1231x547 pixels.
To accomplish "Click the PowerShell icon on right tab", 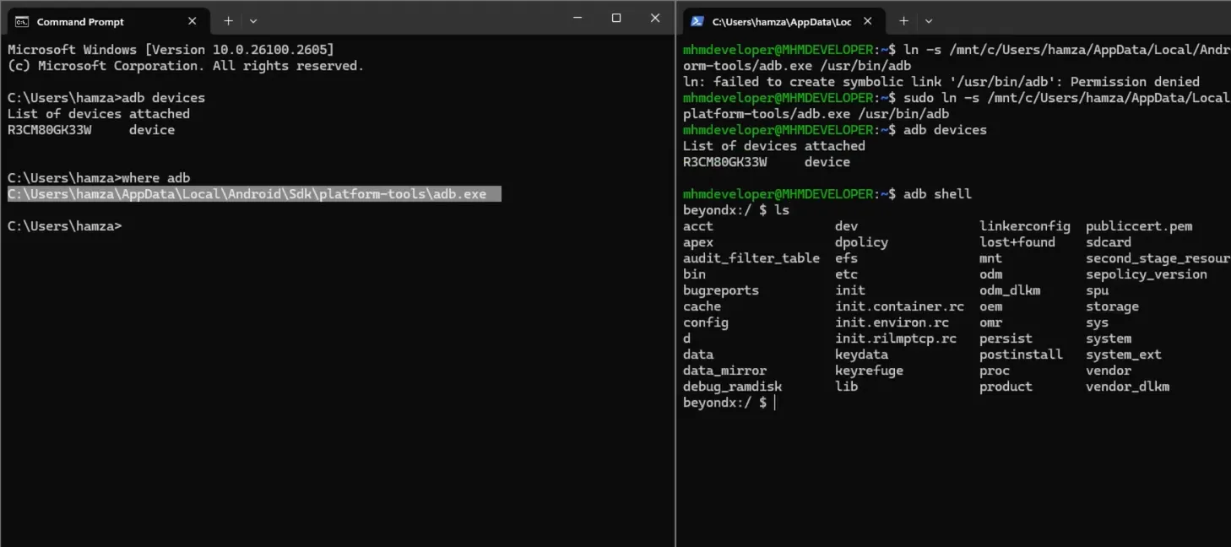I will 697,21.
